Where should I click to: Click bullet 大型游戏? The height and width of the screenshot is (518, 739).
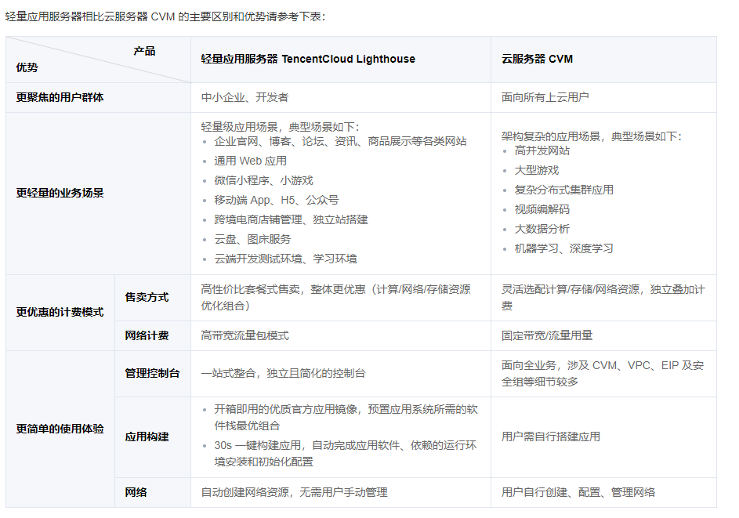(536, 171)
